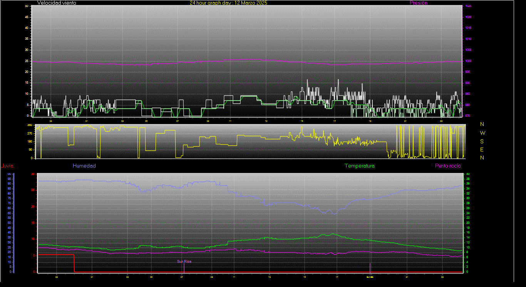Click the '270' value on the wind direction axis
The height and width of the screenshot is (287, 526).
point(30,133)
